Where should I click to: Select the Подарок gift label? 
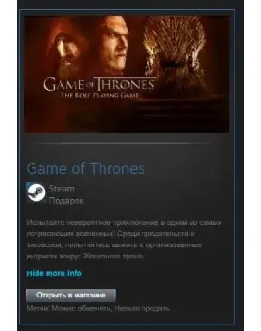tap(66, 201)
